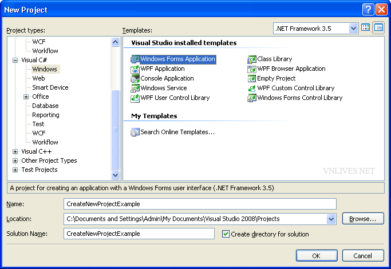The height and width of the screenshot is (269, 391).
Task: Collapse the Visual C# tree node
Action: (x=15, y=60)
